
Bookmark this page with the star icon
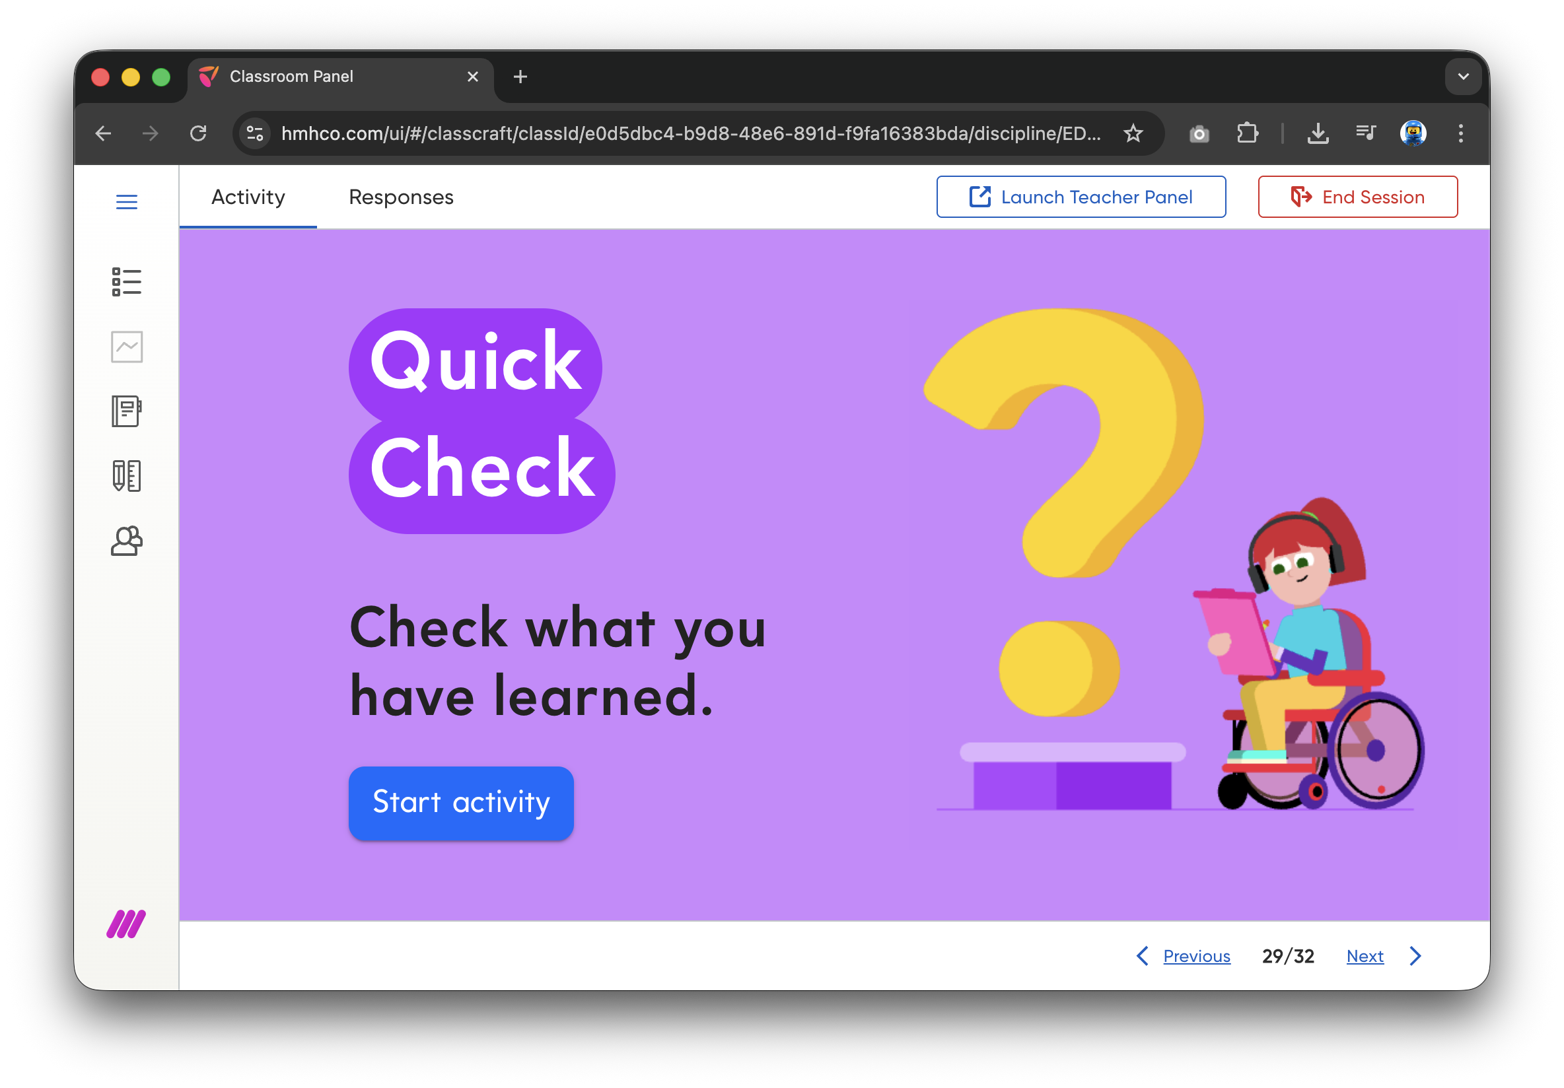coord(1133,133)
